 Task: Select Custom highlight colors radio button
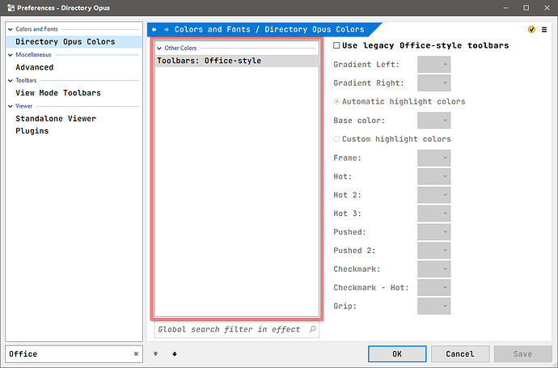(x=336, y=139)
